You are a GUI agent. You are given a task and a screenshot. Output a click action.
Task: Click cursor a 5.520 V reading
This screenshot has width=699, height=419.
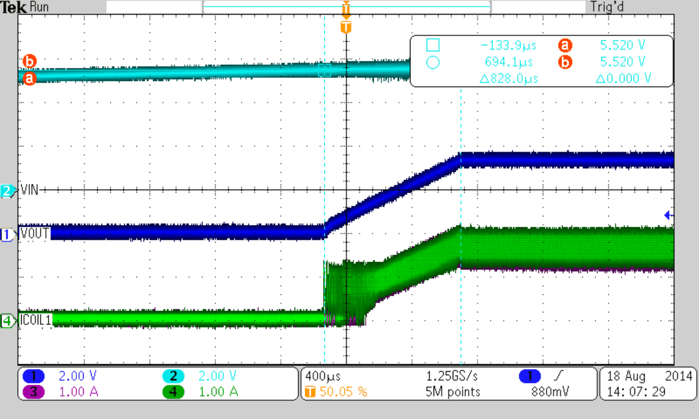622,46
